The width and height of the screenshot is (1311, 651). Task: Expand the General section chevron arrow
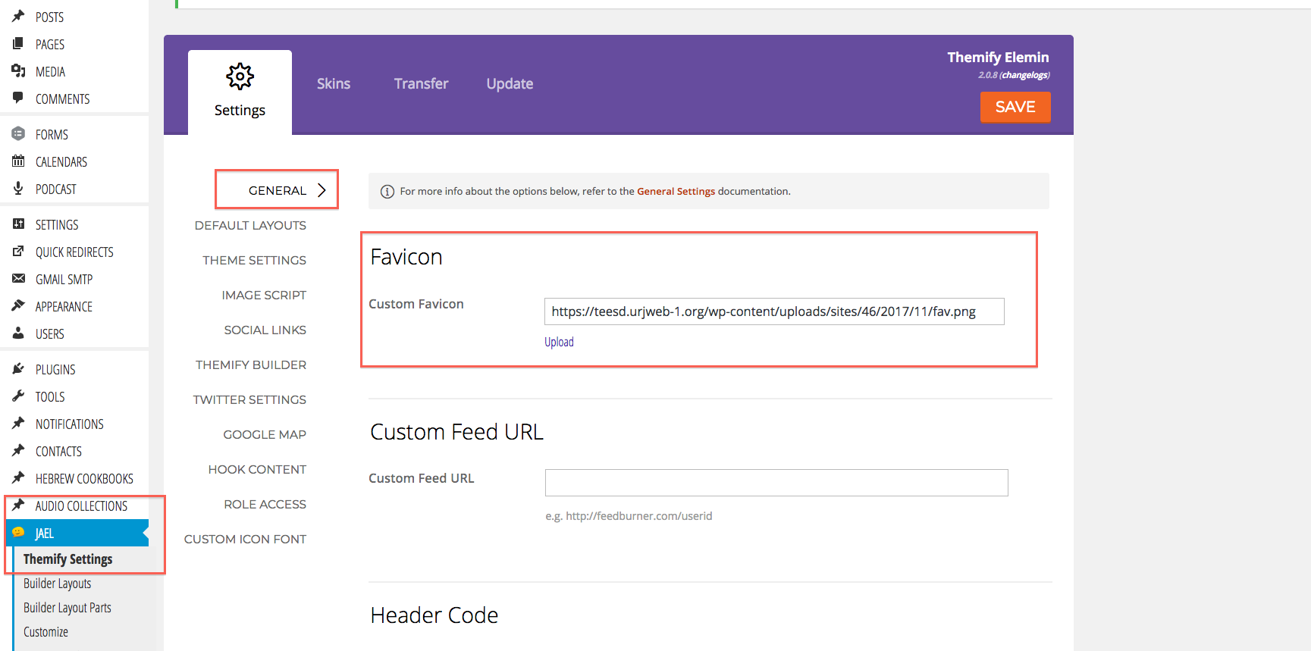coord(321,190)
